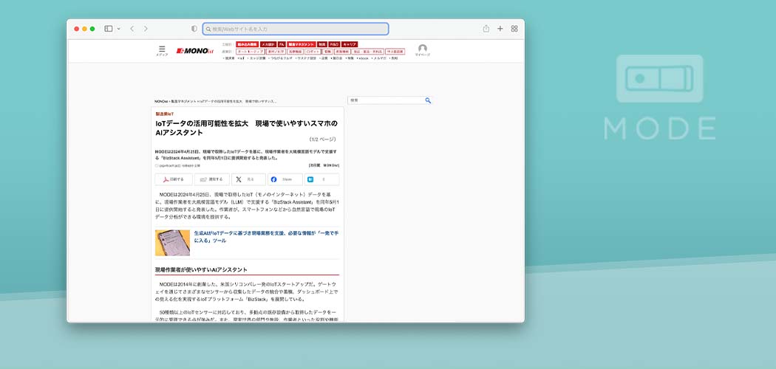Click the site search text field
Screen dimensions: 776x369
click(x=384, y=100)
